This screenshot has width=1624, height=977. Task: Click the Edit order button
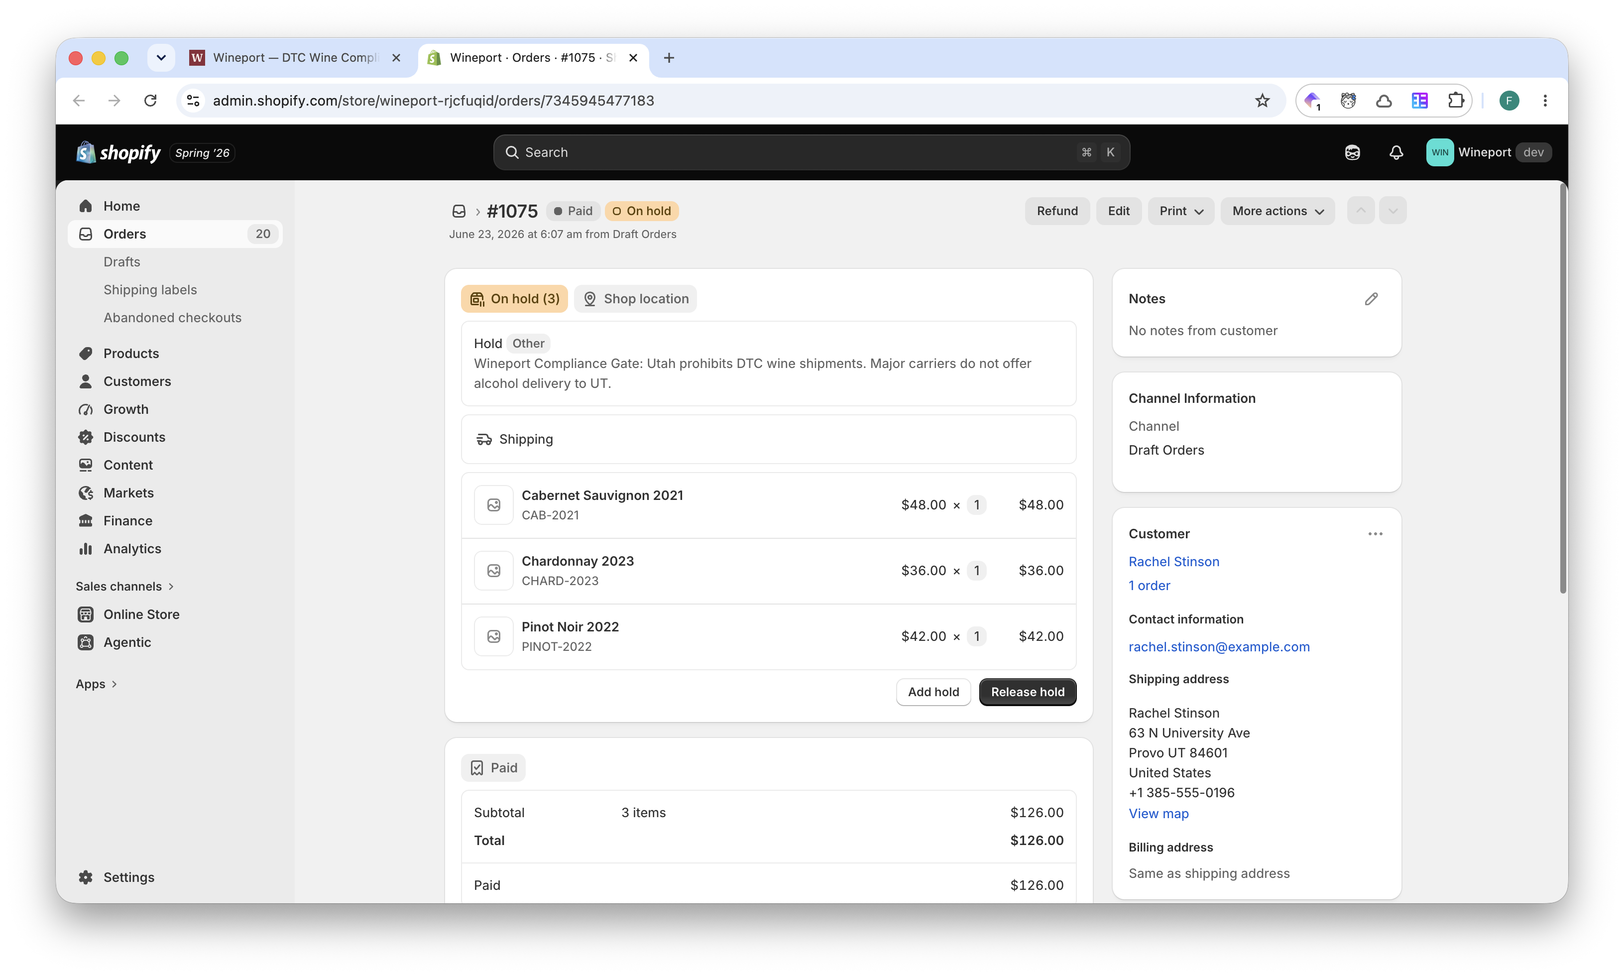[x=1119, y=211]
